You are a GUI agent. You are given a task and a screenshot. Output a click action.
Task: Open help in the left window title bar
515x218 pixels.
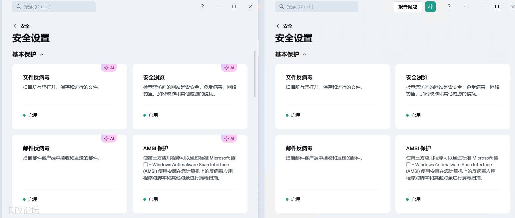[202, 7]
